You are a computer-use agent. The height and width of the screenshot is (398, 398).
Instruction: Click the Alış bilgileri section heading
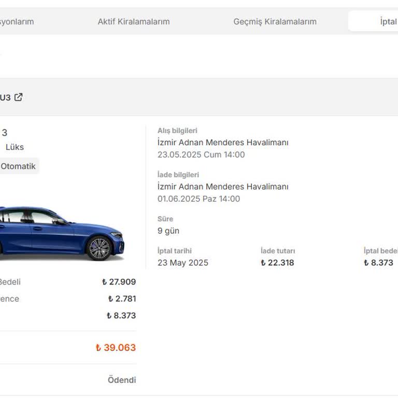coord(177,131)
